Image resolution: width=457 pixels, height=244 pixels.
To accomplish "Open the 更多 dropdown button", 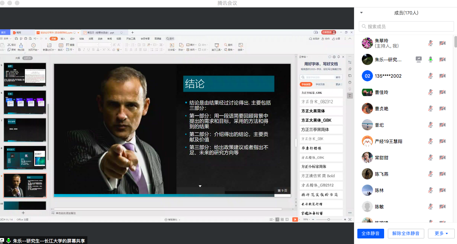I will coord(441,234).
